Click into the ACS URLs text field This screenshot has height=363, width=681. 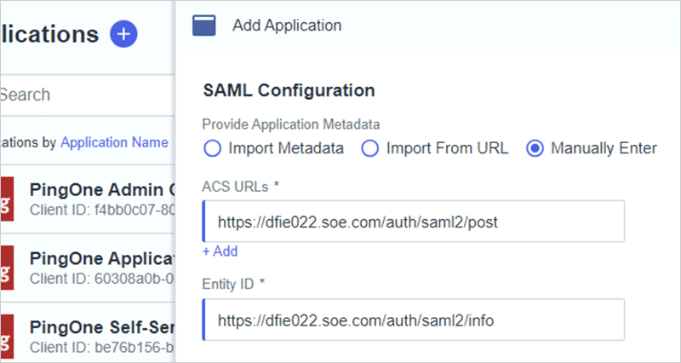(x=413, y=222)
